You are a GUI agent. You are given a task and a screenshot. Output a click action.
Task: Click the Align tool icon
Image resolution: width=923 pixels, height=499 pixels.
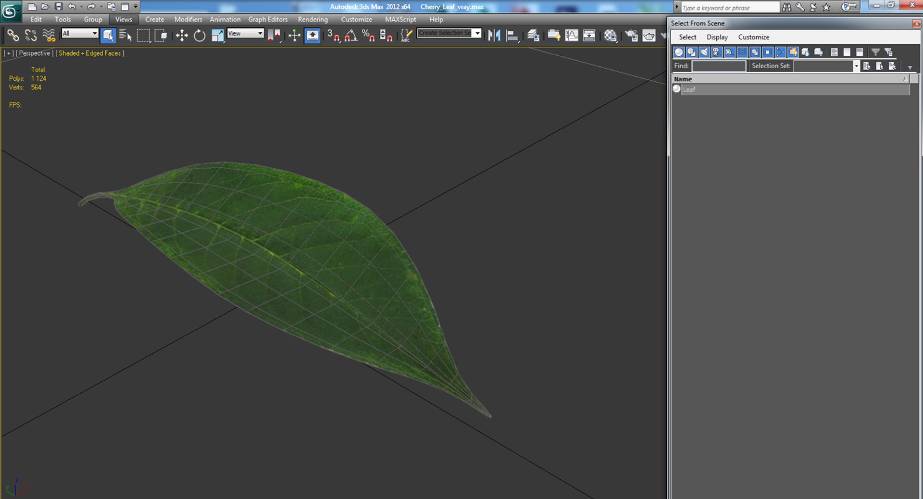(x=512, y=36)
